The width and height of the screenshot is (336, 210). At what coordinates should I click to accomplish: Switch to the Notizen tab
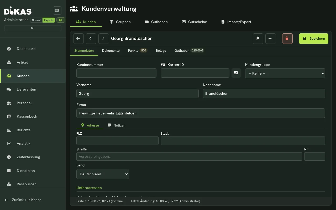point(116,125)
